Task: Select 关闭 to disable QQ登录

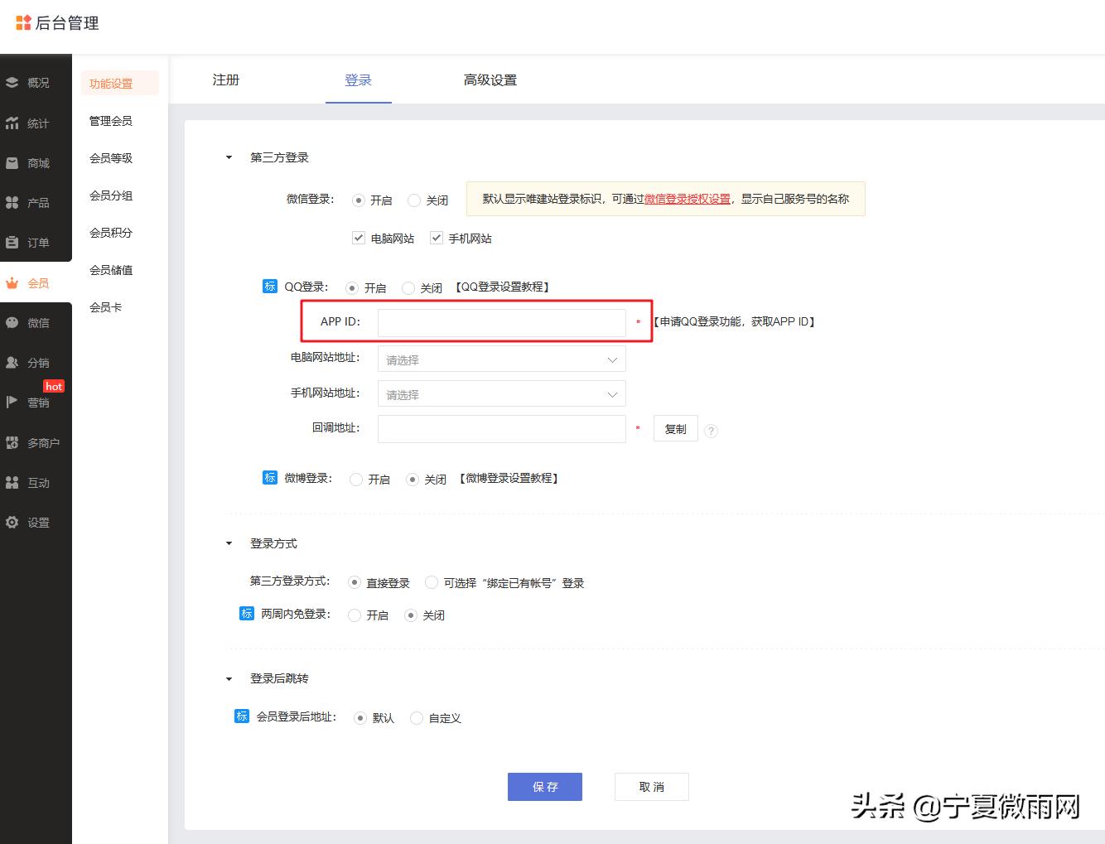Action: [x=408, y=287]
